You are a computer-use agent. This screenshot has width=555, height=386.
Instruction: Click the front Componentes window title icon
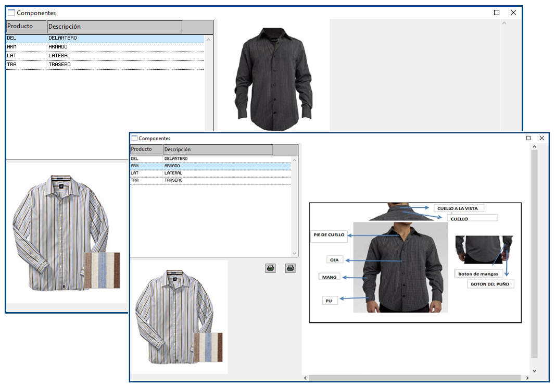(134, 138)
